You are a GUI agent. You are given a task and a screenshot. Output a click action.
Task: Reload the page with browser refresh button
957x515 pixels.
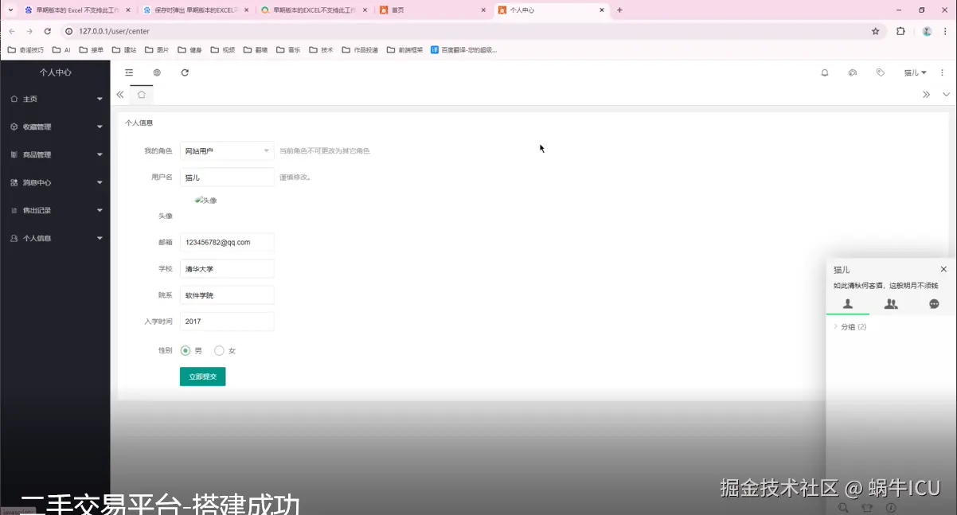point(48,31)
